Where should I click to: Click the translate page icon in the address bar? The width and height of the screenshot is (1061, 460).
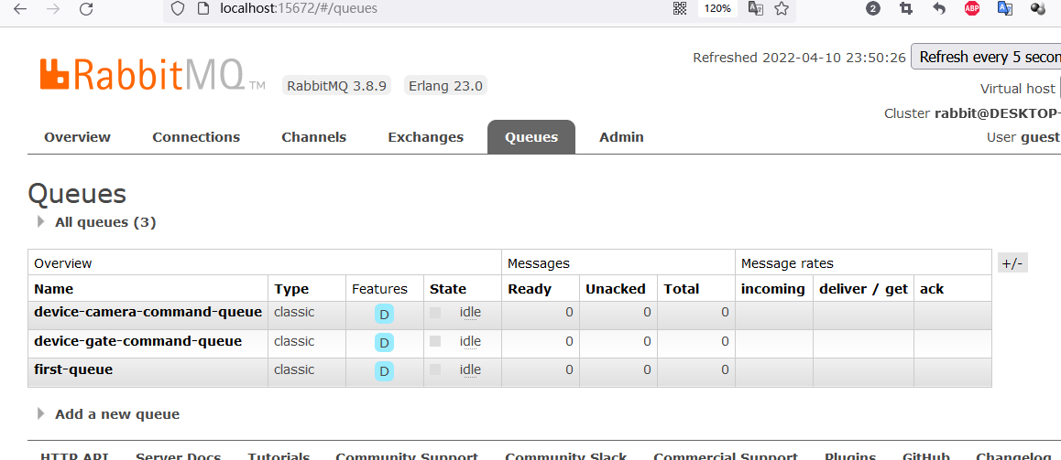click(x=756, y=9)
